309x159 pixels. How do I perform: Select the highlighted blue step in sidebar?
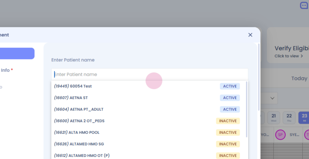click(x=17, y=53)
